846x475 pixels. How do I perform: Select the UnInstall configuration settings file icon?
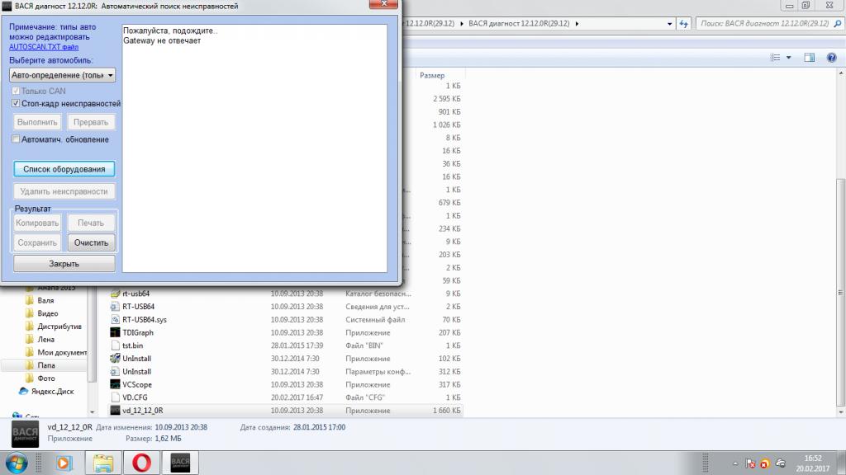click(115, 371)
